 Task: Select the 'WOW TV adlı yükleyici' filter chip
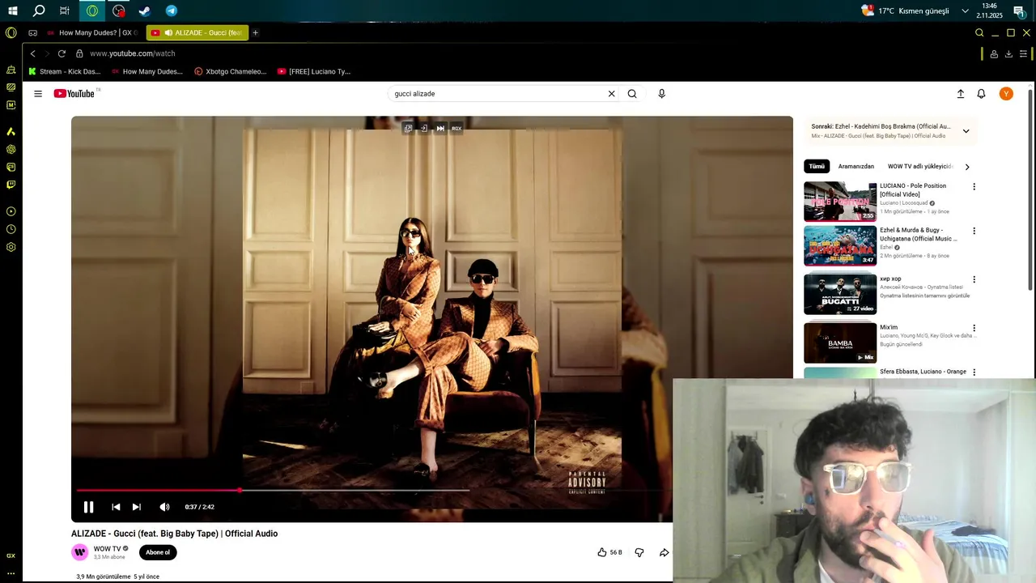pos(920,167)
